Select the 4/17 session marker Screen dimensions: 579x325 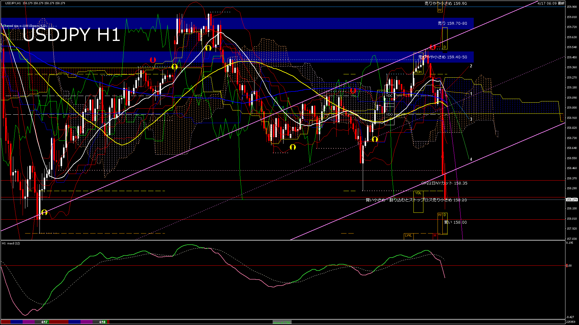point(44,322)
